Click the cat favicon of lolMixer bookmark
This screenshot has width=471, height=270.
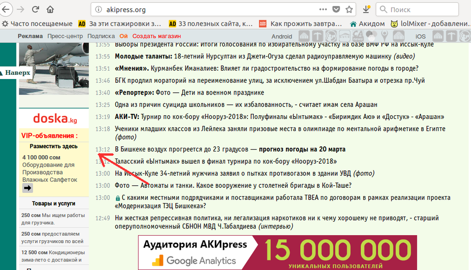pos(394,24)
